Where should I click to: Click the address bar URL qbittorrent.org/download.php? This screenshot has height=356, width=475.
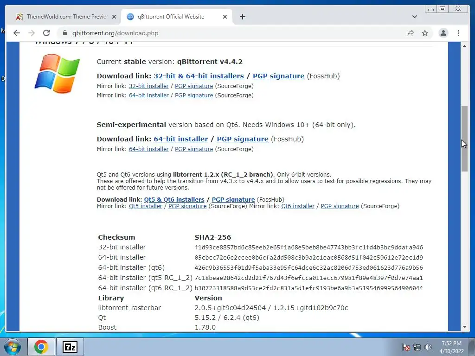click(x=115, y=33)
